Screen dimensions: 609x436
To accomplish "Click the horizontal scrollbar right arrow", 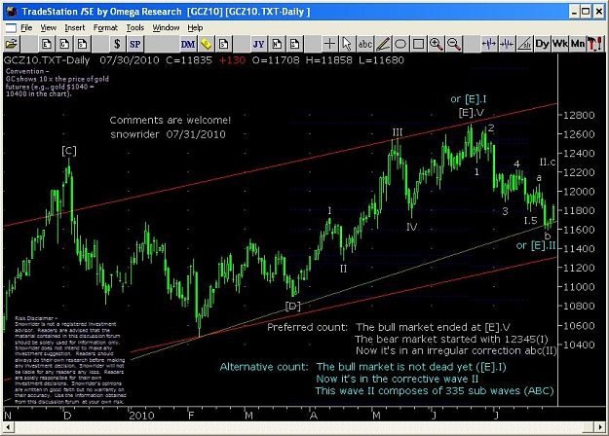I will pyautogui.click(x=599, y=427).
